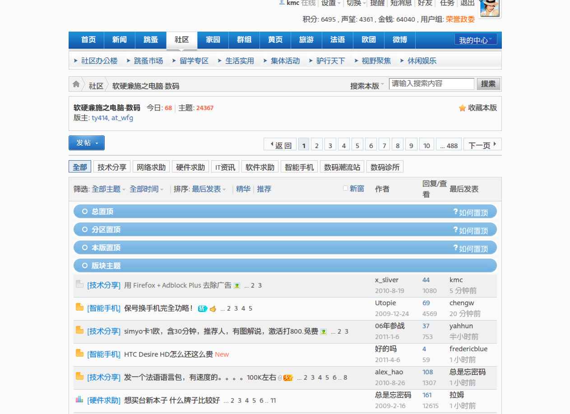Open the 我的中心 dropdown menu
Viewport: 570px width, 414px height.
click(x=475, y=40)
